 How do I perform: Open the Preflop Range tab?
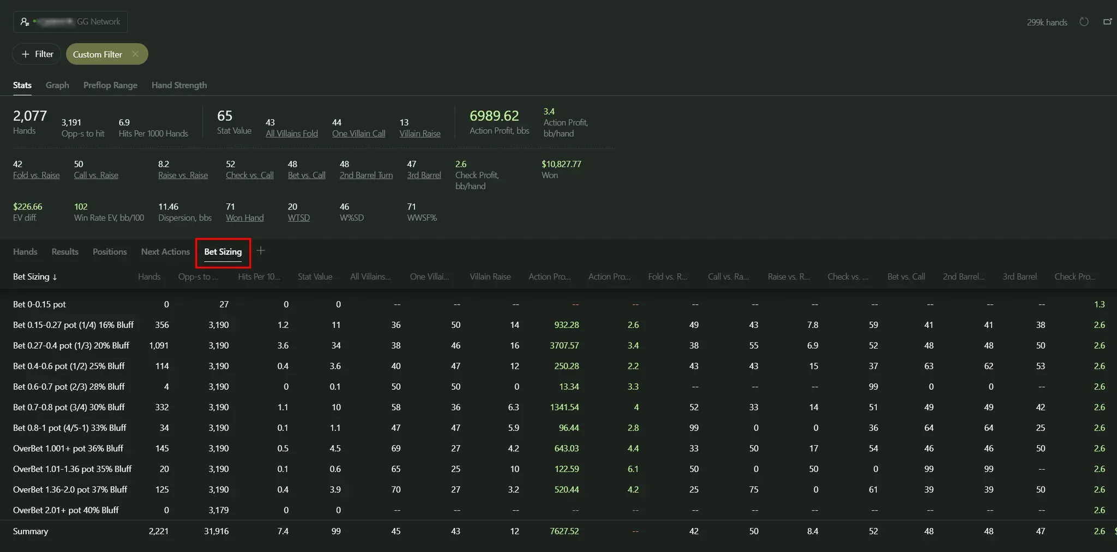(110, 85)
